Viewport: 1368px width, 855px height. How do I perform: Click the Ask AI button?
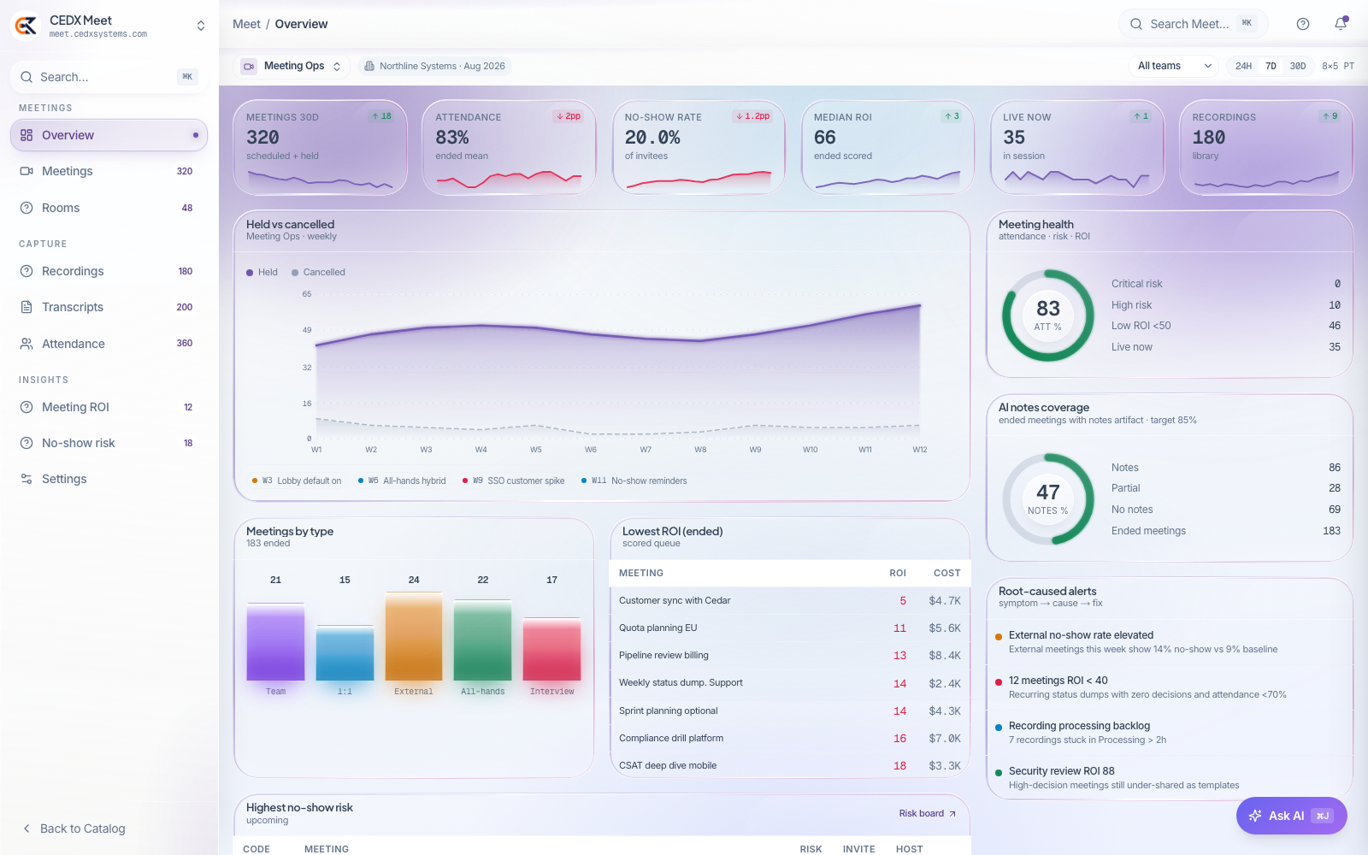pos(1291,816)
